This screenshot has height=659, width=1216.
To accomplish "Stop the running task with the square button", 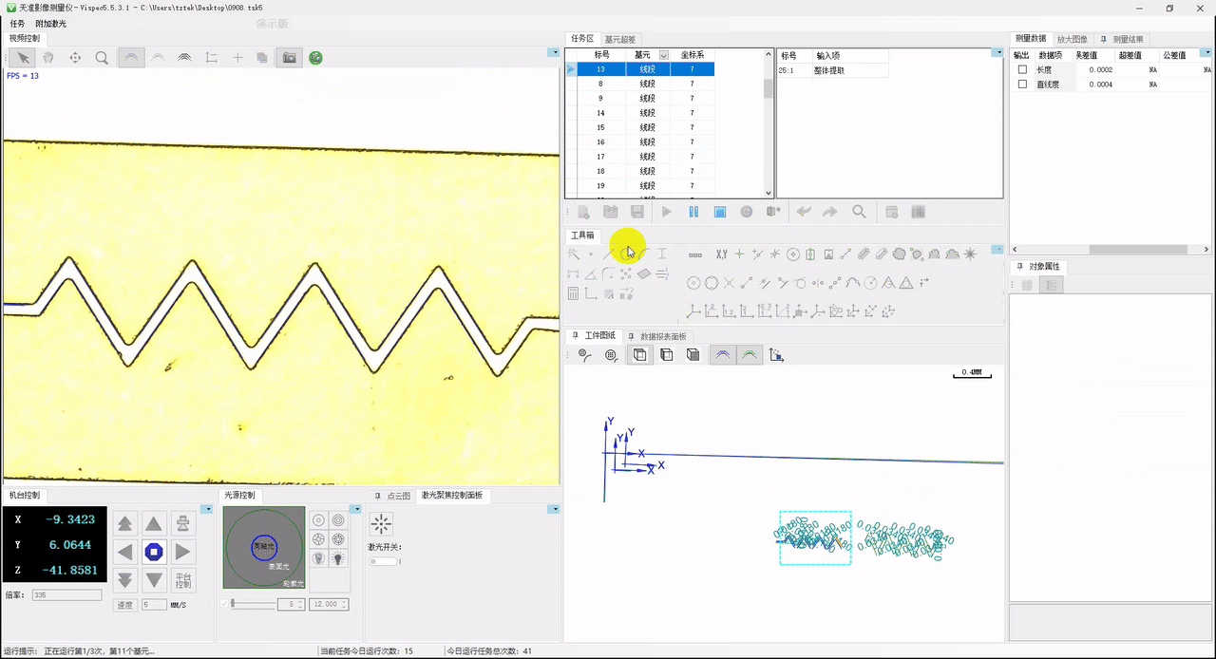I will click(720, 212).
